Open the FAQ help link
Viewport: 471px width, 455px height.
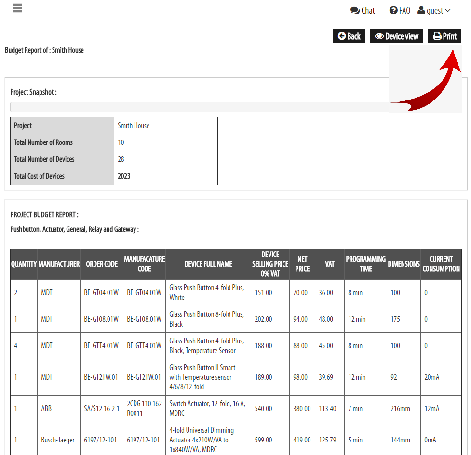(400, 11)
